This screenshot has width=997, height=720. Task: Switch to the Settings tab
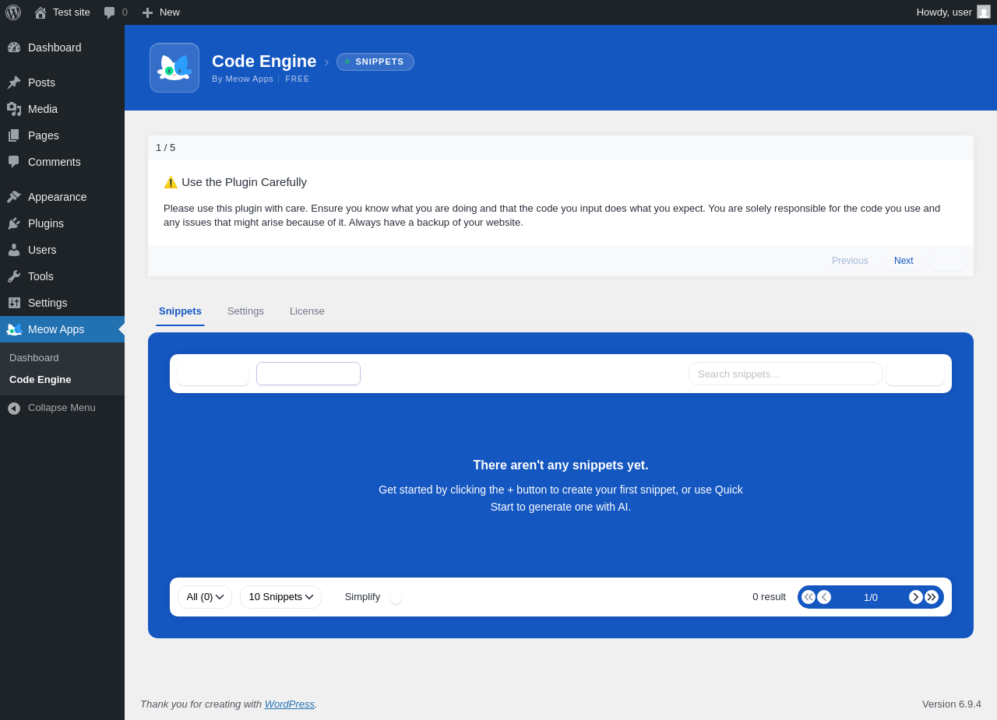[x=245, y=311]
